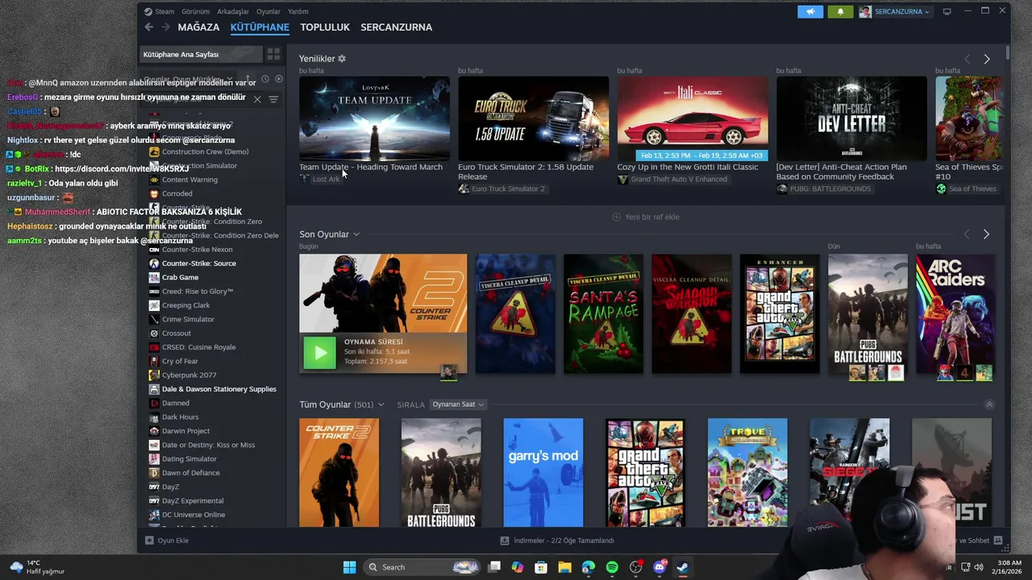Viewport: 1032px width, 580px height.
Task: Open the Steam announcements megaphone button
Action: (x=810, y=11)
